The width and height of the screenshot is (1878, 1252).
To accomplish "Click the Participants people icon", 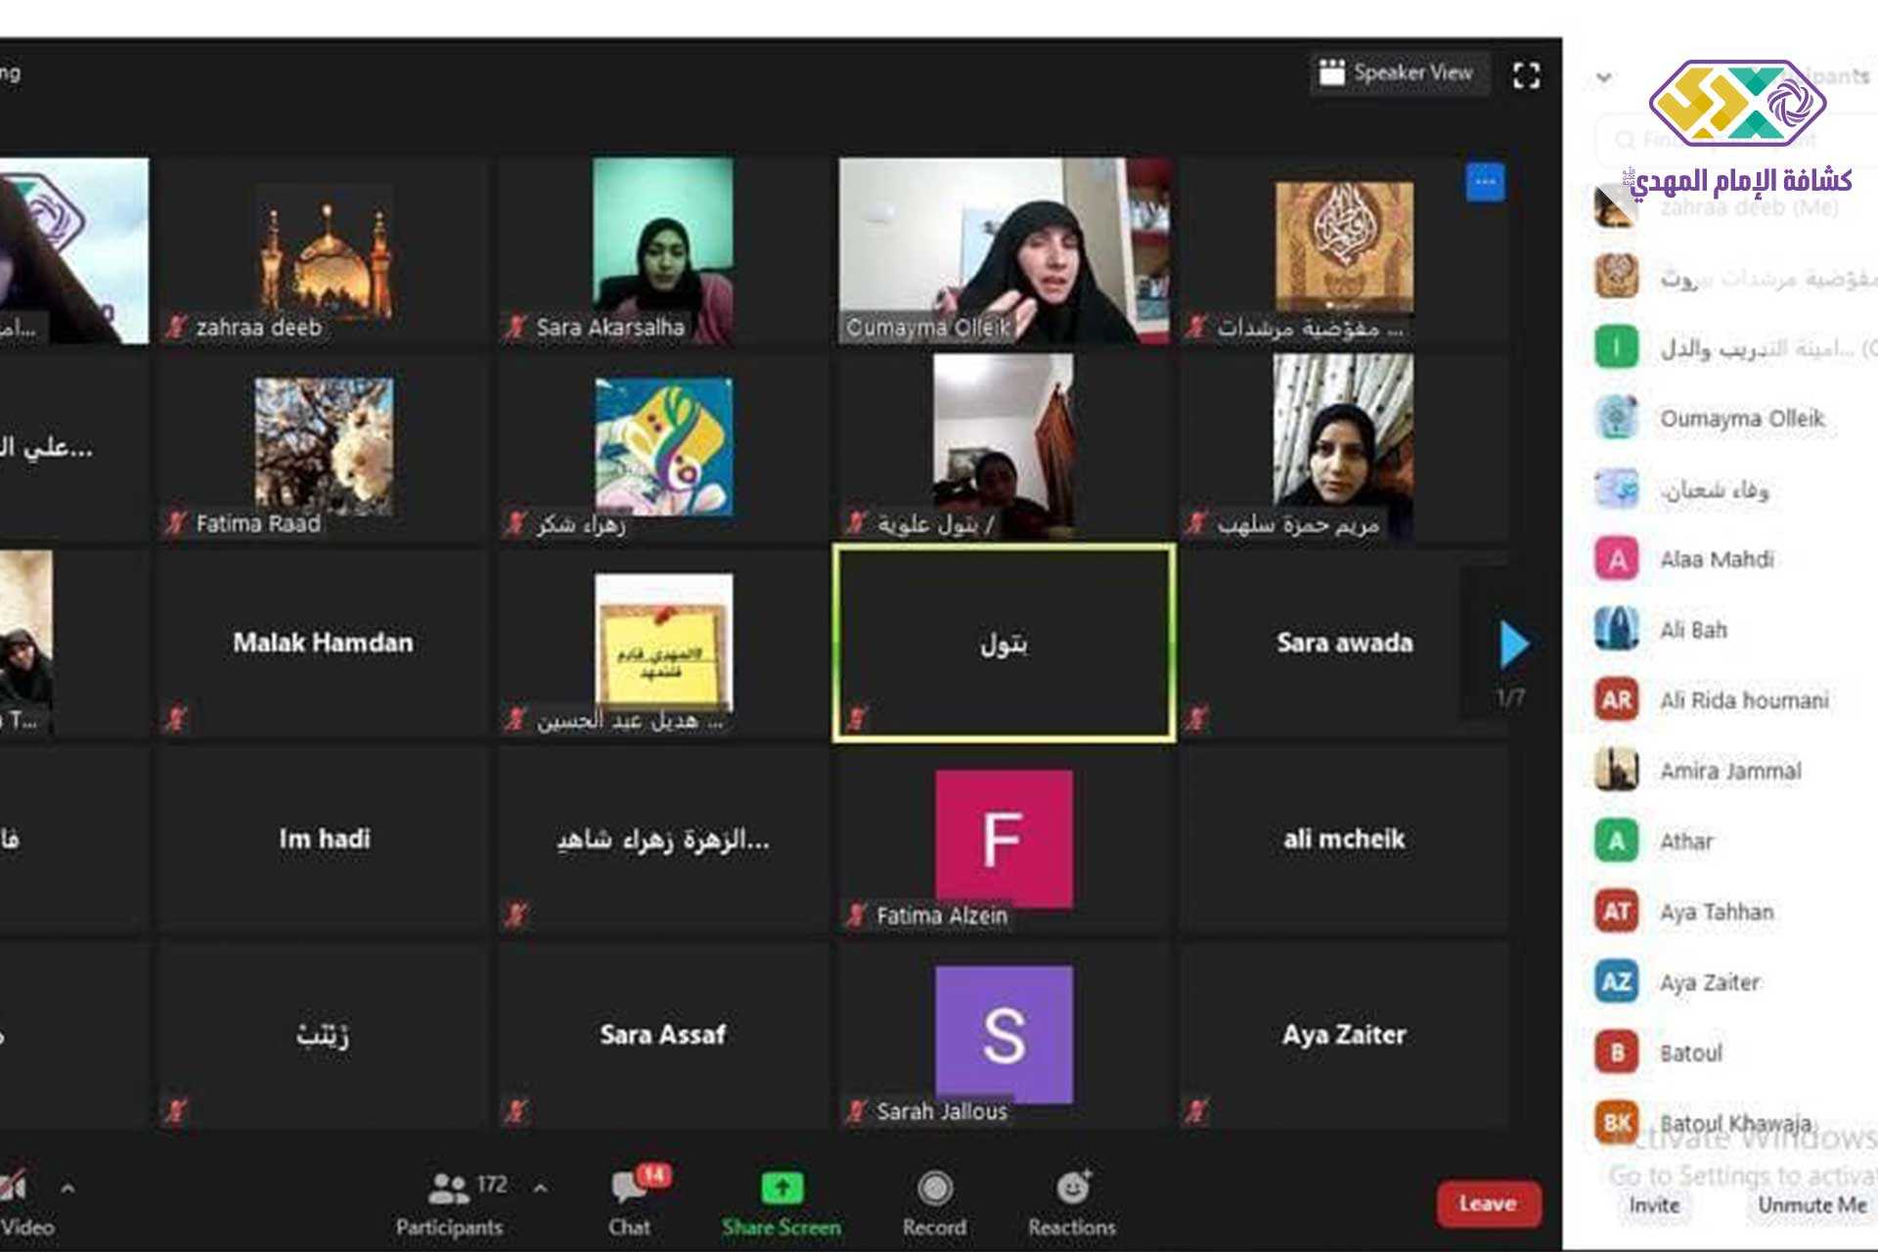I will (448, 1188).
